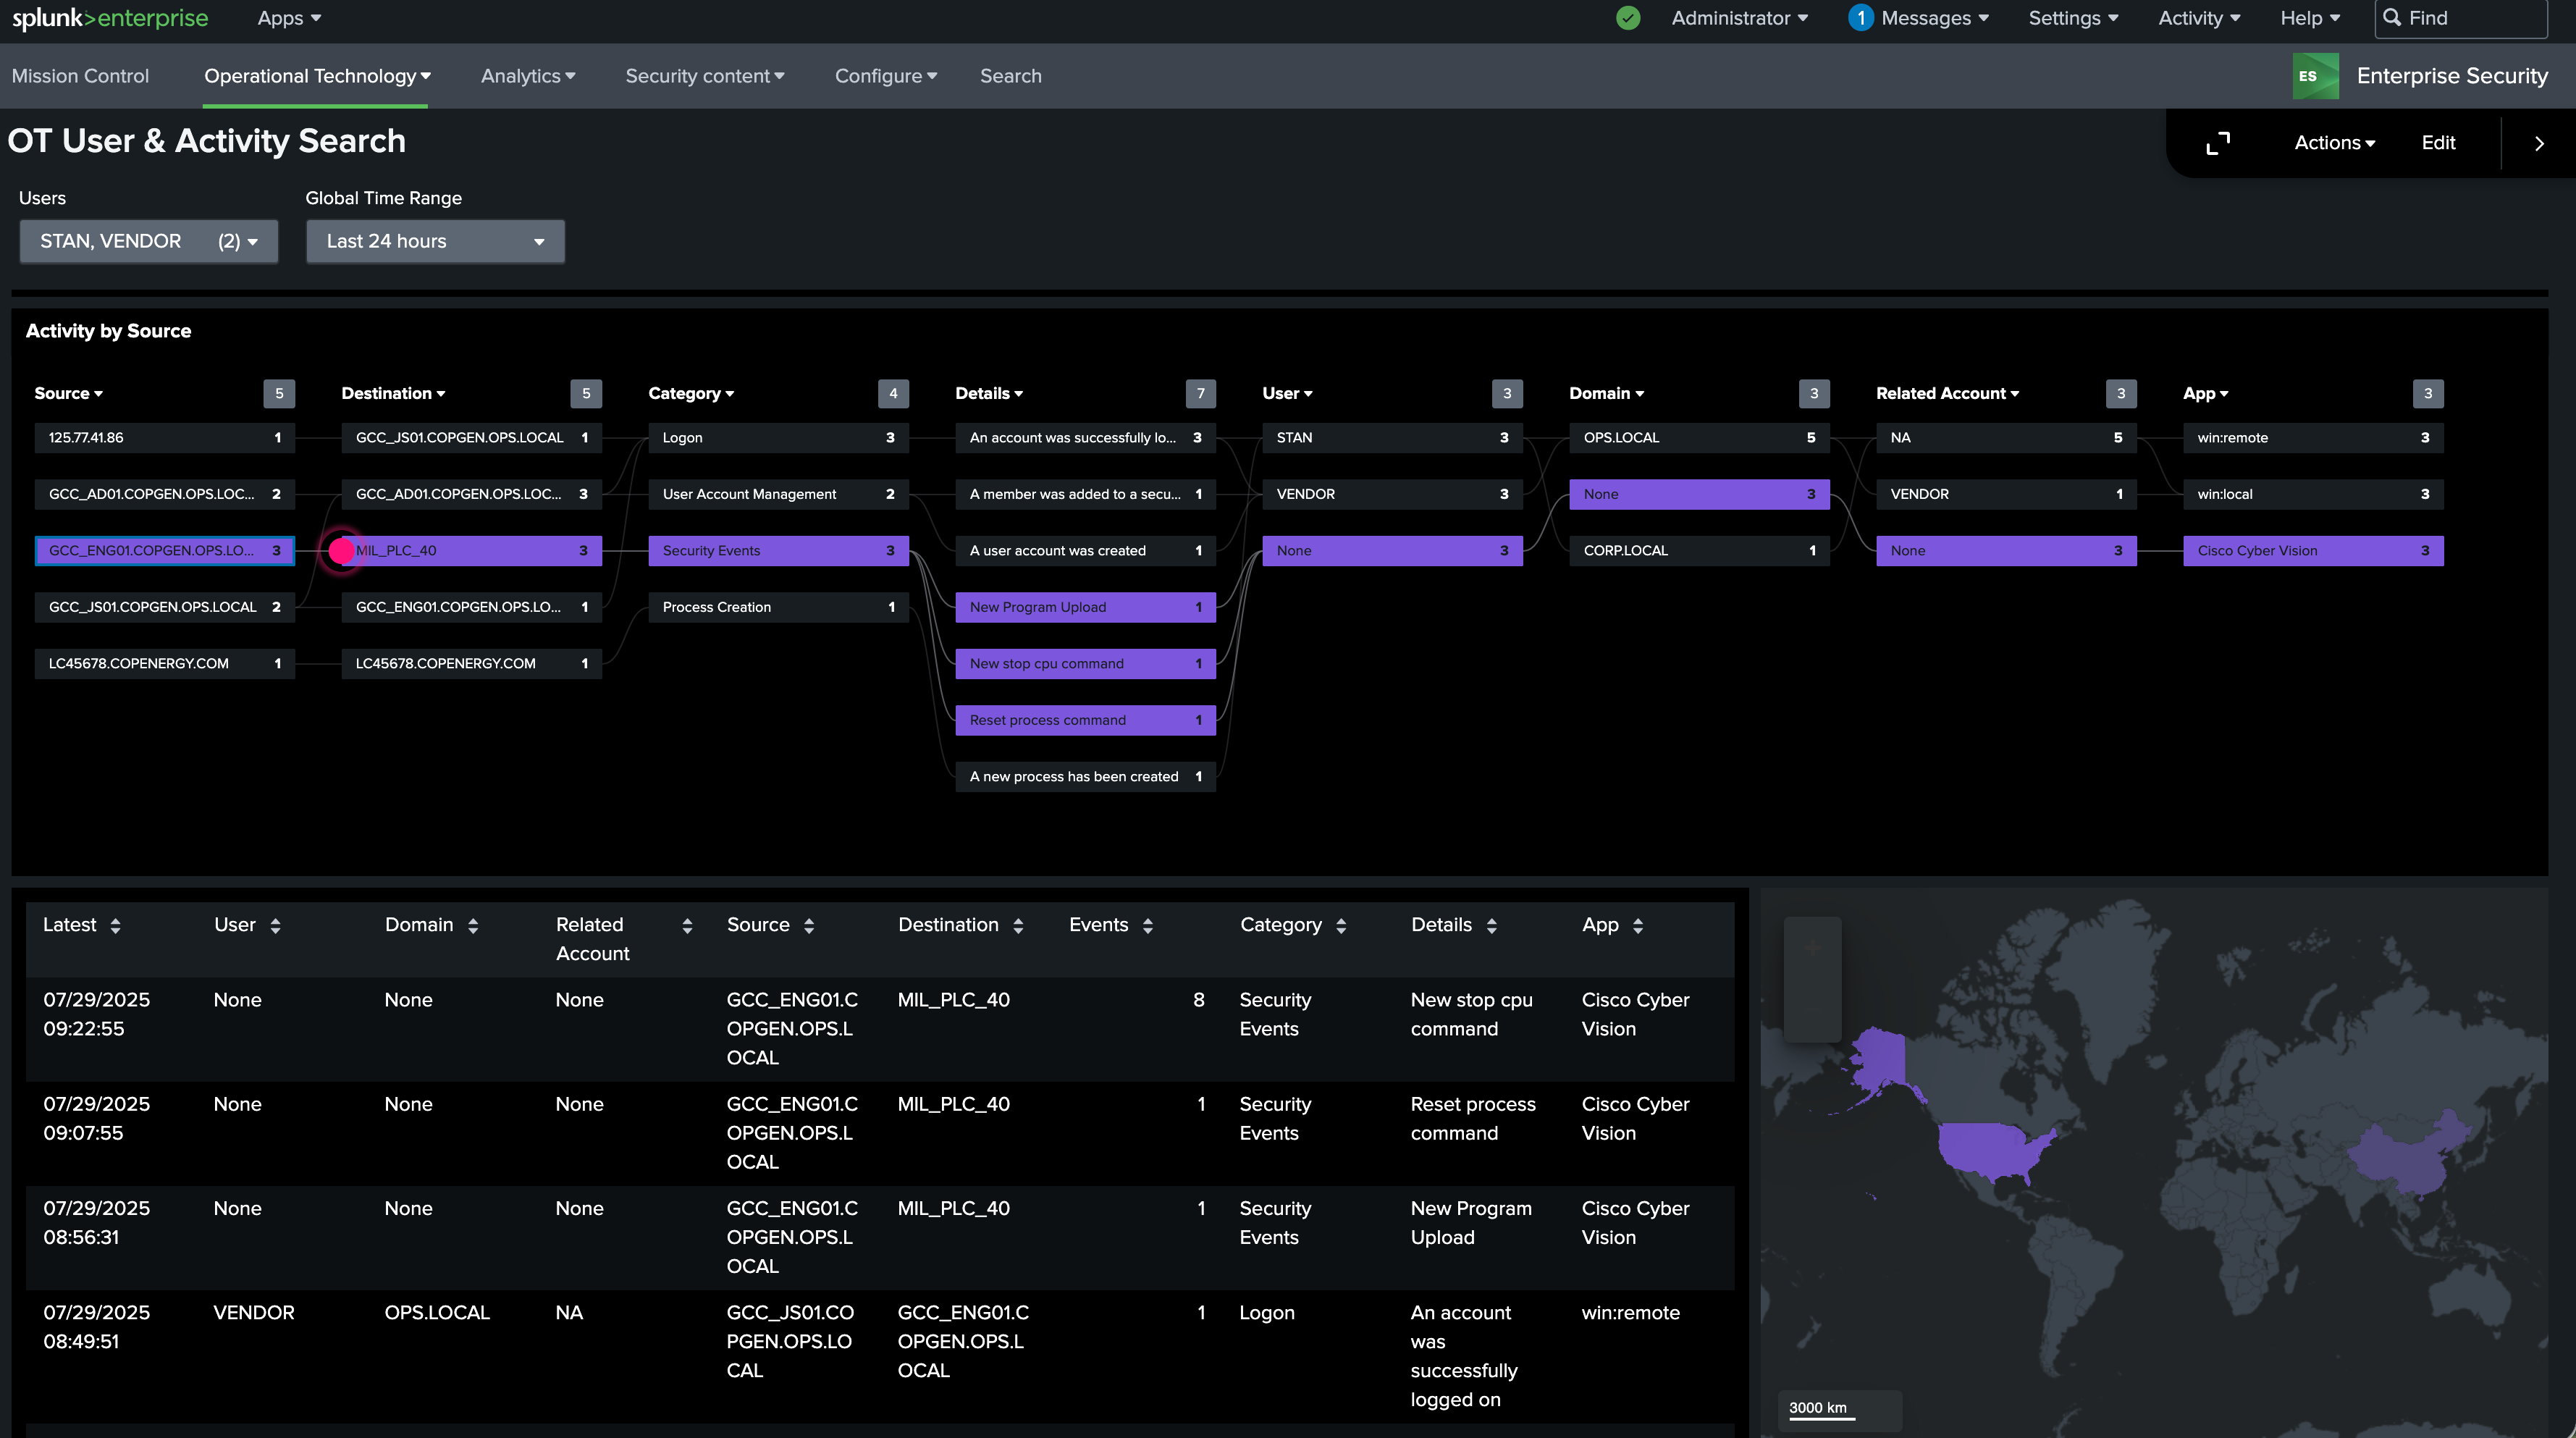Click the Edit button
Viewport: 2576px width, 1438px height.
[2438, 143]
